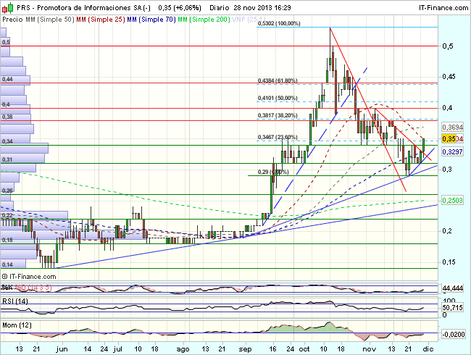The width and height of the screenshot is (471, 355).
Task: Click the 0,26 volume profile level label
Action: point(7,191)
